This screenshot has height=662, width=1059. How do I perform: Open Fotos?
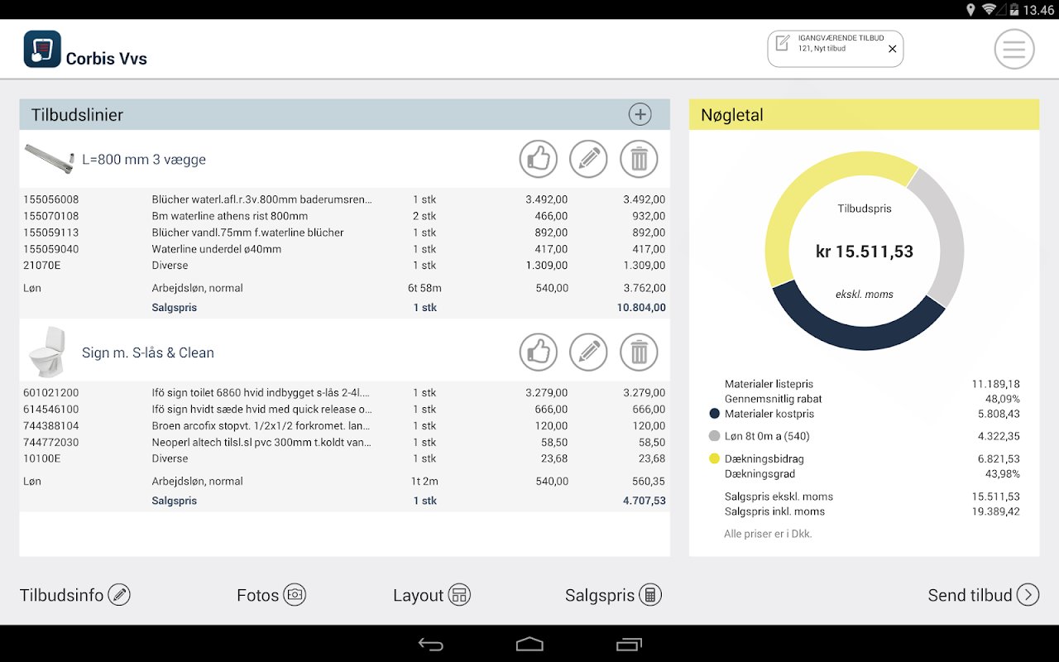point(271,595)
